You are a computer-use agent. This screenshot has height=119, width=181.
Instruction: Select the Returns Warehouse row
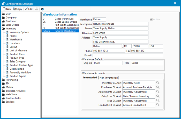pos(61,31)
